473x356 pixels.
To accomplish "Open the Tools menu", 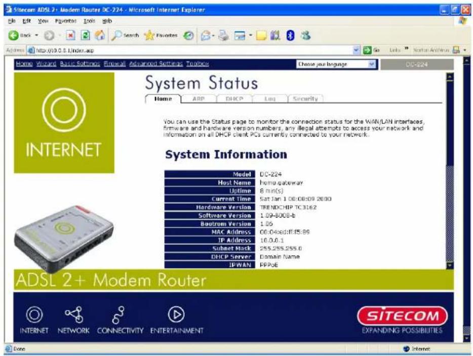I will (89, 21).
